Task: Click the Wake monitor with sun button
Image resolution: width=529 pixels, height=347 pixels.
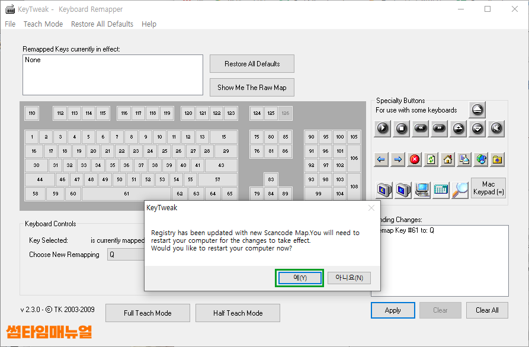Action: click(403, 190)
